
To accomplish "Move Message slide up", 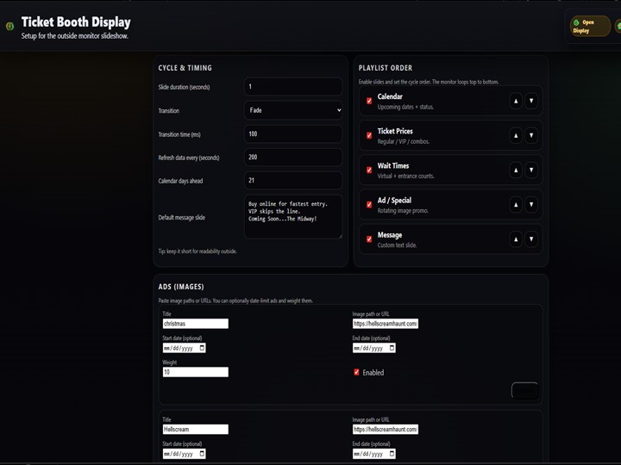I will click(x=516, y=239).
